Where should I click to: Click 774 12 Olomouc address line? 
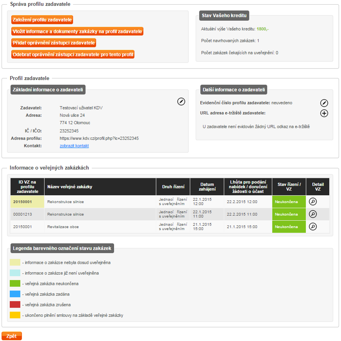click(75, 123)
